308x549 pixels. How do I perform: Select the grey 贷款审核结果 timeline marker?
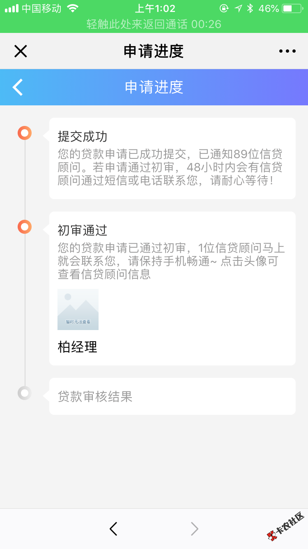tap(25, 393)
